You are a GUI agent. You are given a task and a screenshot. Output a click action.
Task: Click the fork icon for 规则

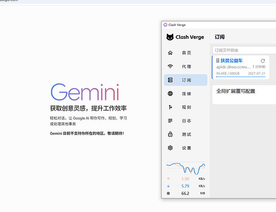[170, 107]
